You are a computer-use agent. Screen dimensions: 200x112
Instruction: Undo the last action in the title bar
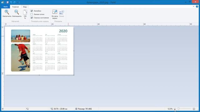click(11, 2)
